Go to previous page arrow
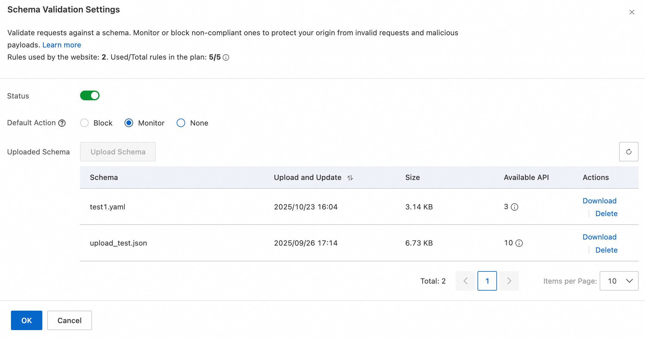This screenshot has width=645, height=338. (x=465, y=281)
